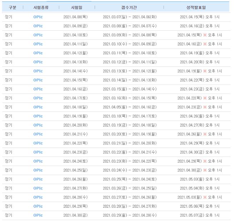
Task: Click the 접수기간 column header
Action: pos(129,8)
